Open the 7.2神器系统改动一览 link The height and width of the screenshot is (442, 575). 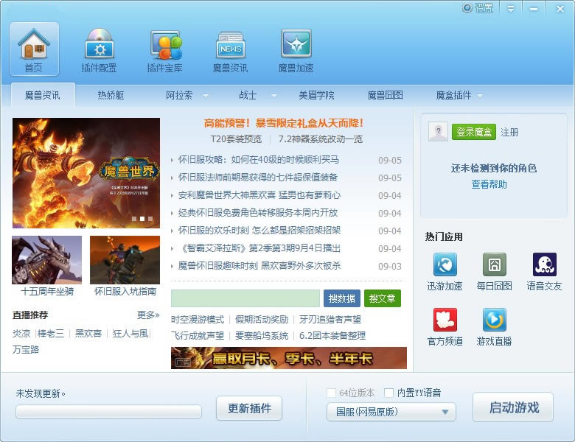320,139
